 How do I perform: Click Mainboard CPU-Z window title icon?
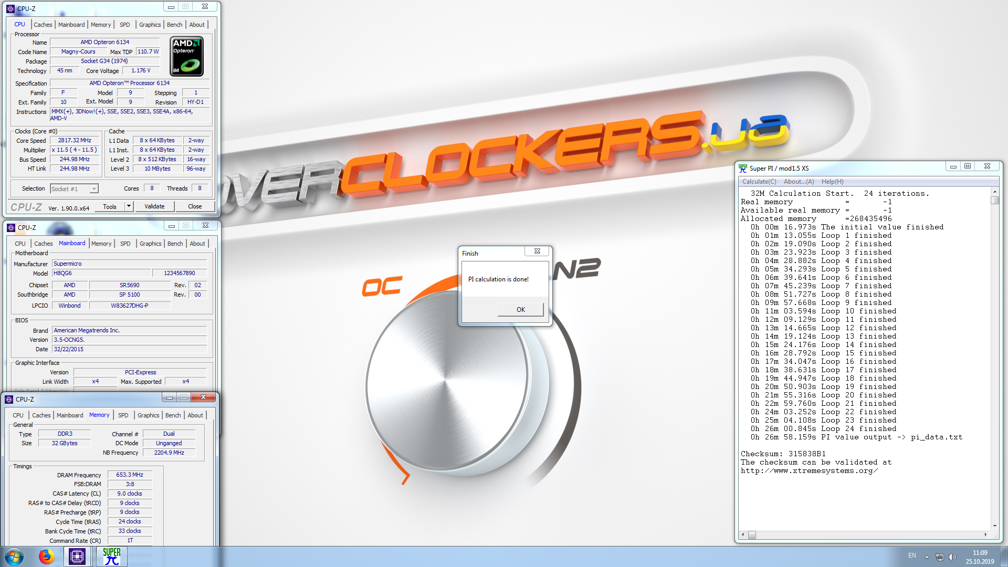click(x=11, y=227)
